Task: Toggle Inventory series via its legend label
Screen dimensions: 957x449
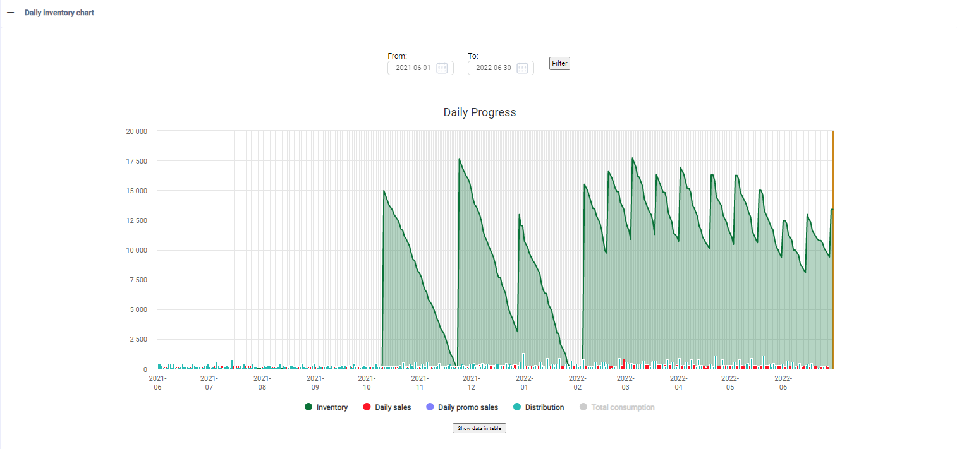Action: (x=332, y=407)
